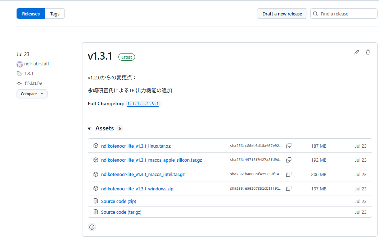Click Draft a new release button
The width and height of the screenshot is (379, 245).
282,14
